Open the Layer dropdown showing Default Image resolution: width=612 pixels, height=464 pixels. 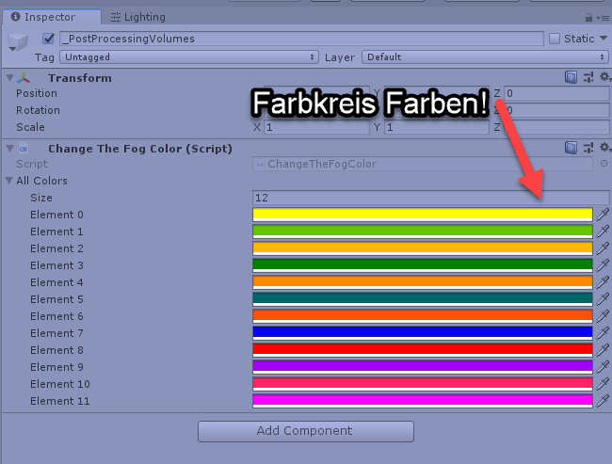485,57
